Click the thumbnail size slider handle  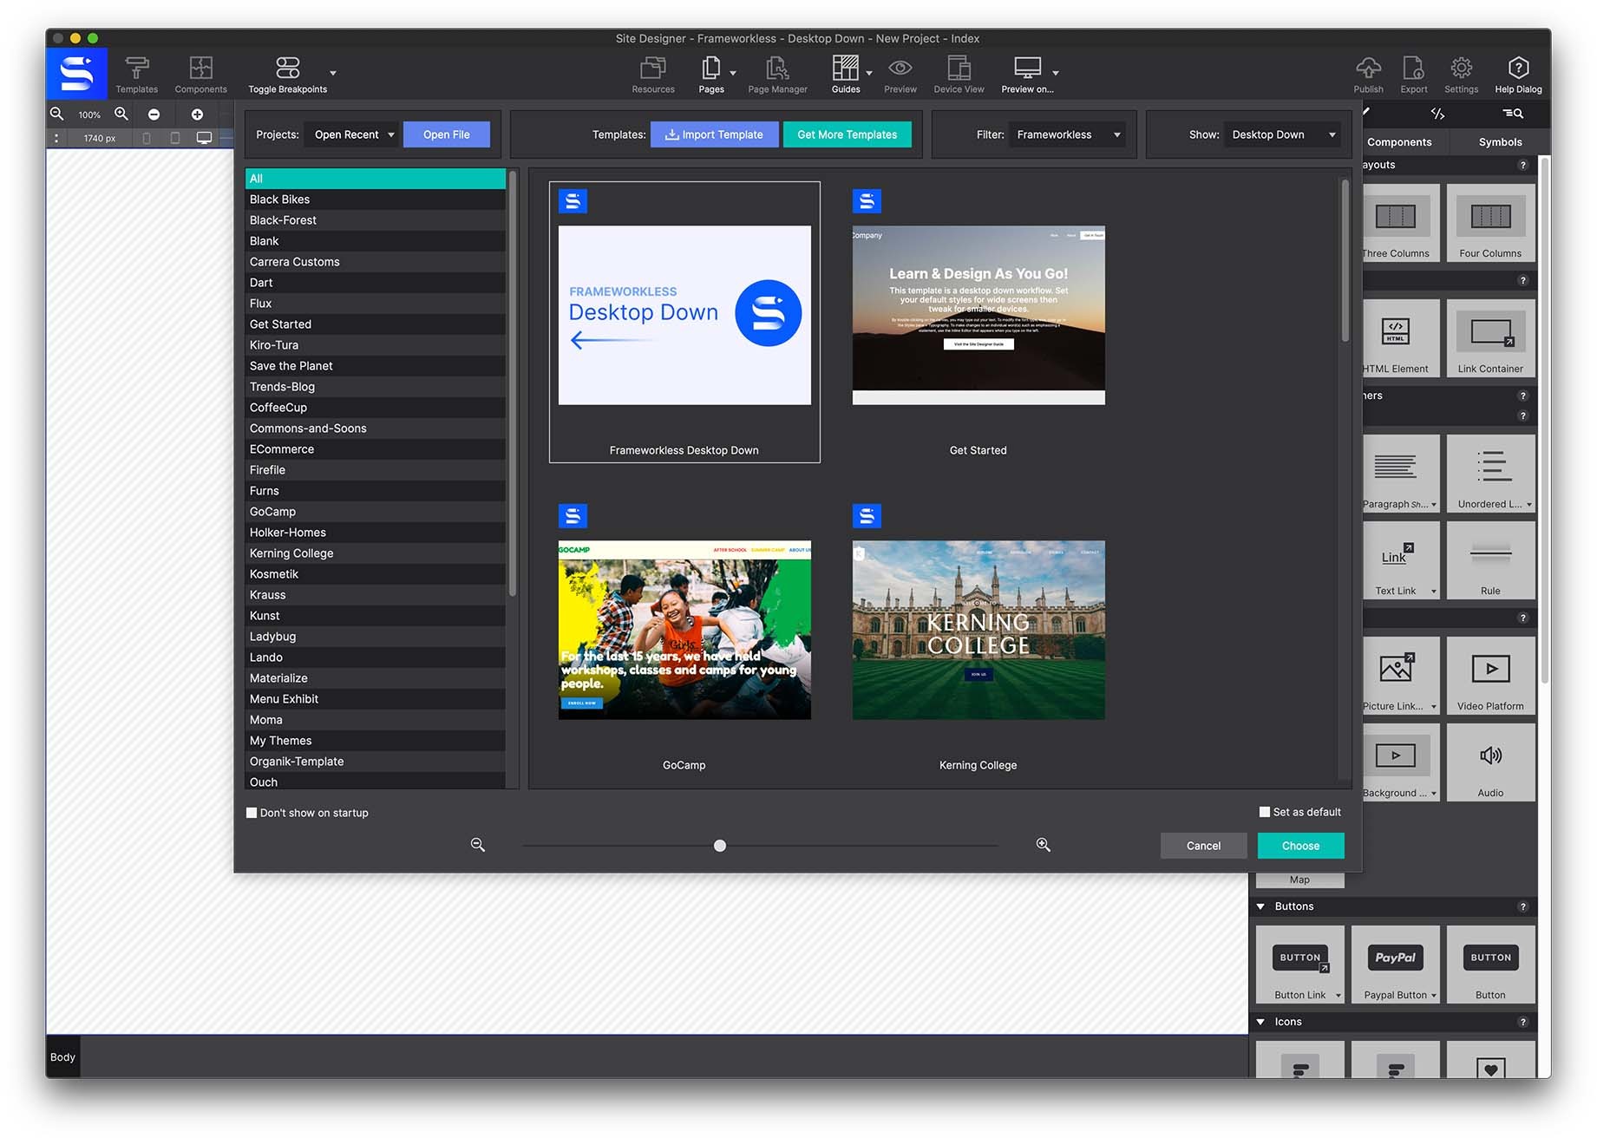click(x=720, y=846)
